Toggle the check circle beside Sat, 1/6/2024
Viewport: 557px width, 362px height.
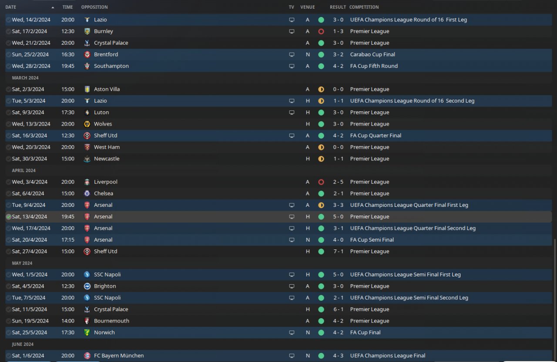point(8,355)
